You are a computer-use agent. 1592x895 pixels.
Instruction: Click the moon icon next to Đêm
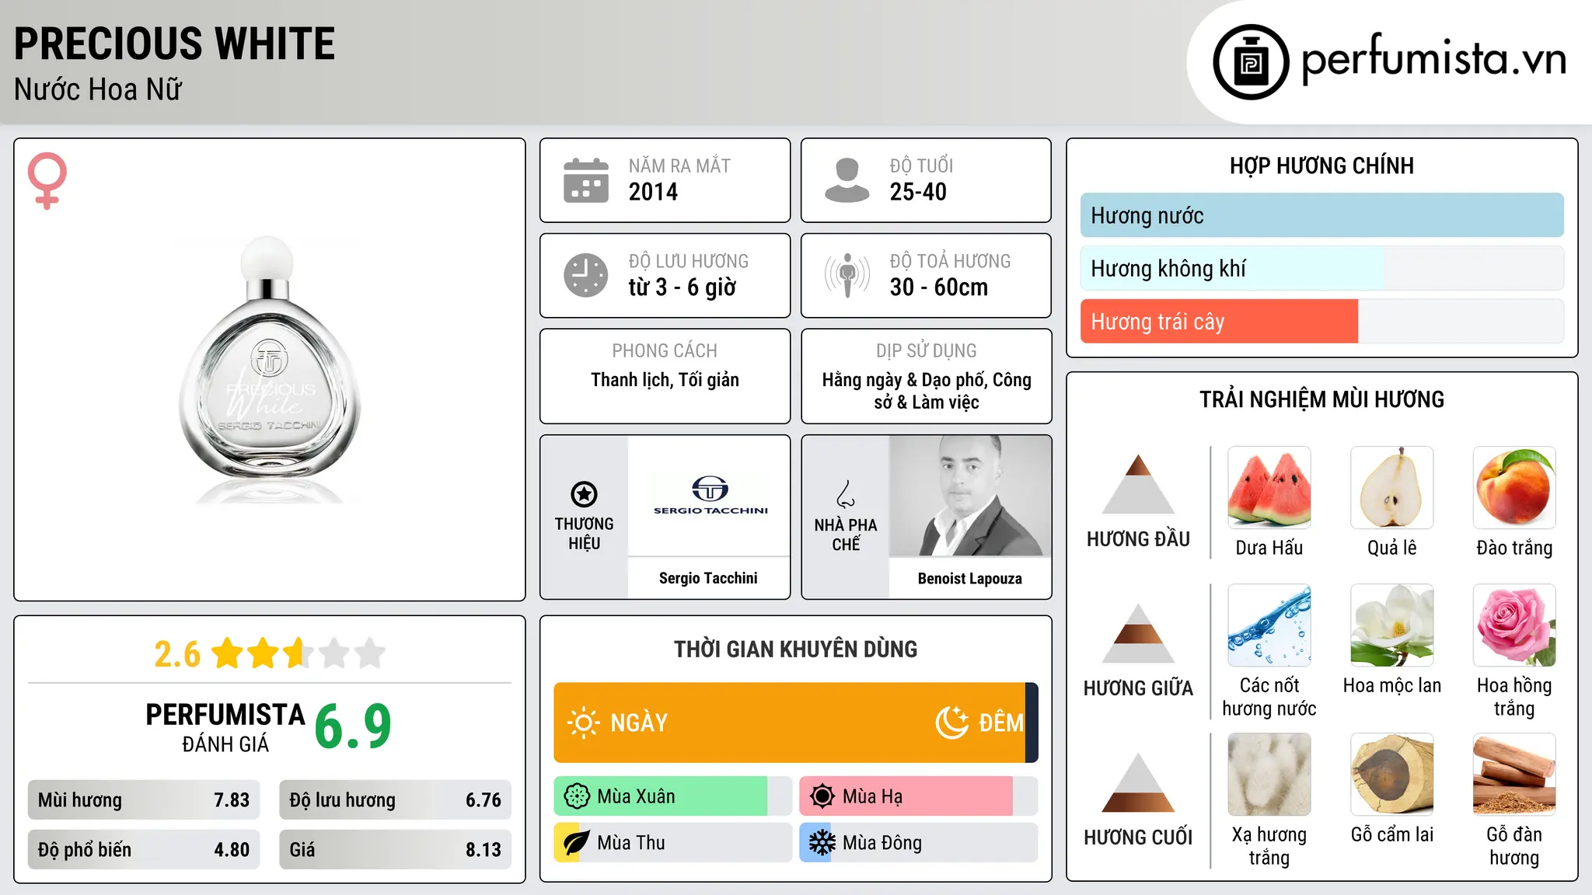[x=952, y=723]
